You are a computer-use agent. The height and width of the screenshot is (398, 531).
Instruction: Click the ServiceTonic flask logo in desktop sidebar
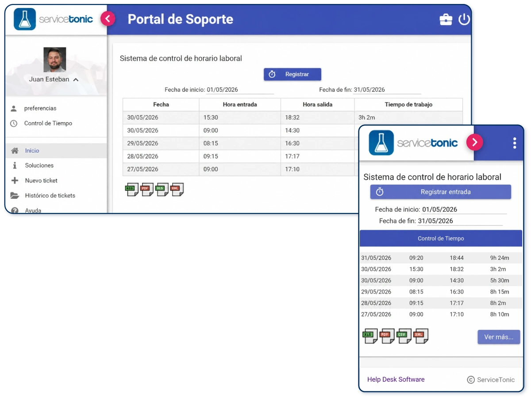25,19
